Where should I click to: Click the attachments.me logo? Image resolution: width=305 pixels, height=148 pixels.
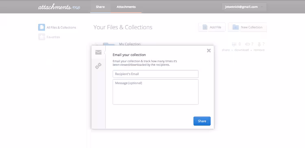pos(59,7)
